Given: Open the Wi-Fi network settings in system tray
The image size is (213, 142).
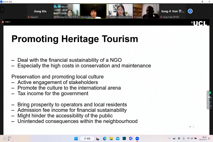Looking at the screenshot, I should tap(188, 139).
